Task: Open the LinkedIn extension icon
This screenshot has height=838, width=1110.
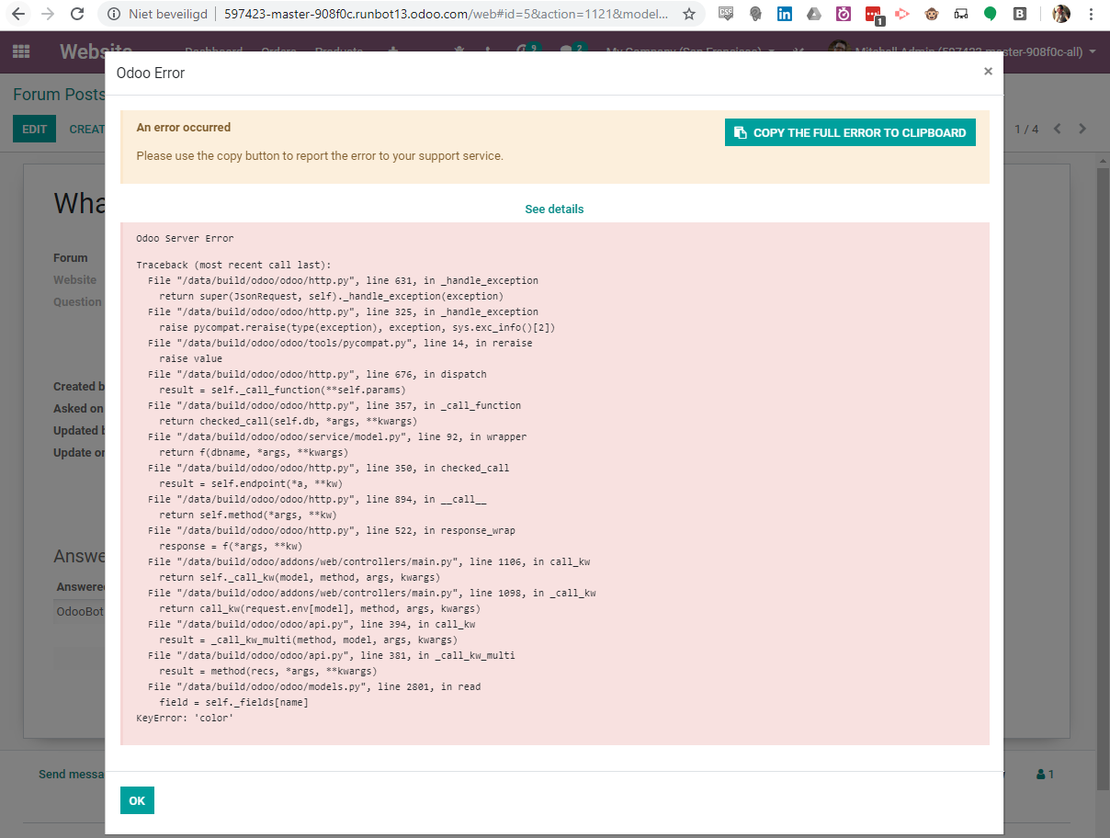Action: coord(785,14)
